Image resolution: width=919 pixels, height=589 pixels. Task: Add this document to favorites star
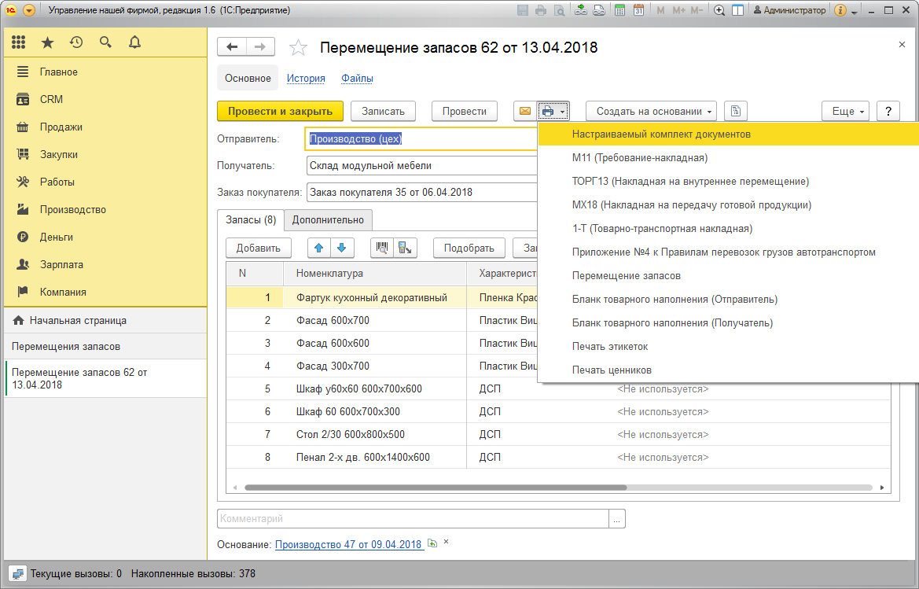pyautogui.click(x=298, y=47)
